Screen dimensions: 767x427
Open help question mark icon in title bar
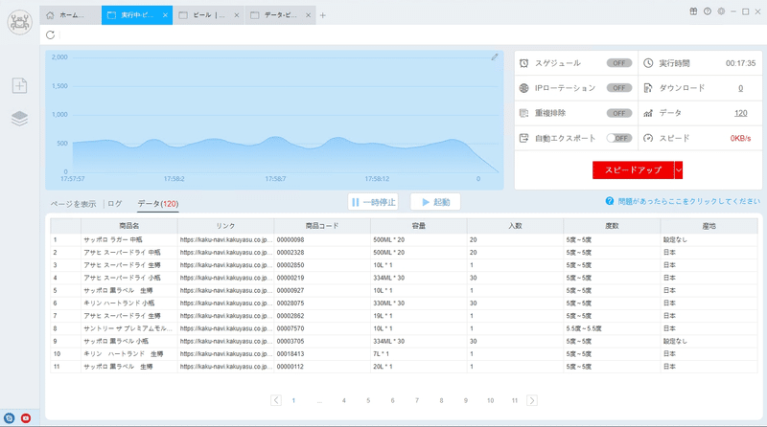(708, 11)
